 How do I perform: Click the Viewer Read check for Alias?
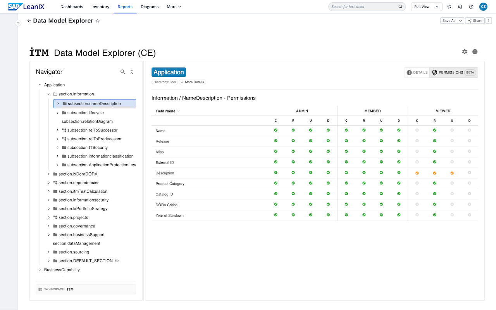coord(434,152)
